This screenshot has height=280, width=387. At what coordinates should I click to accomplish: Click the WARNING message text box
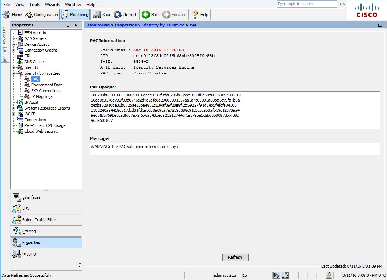235,149
